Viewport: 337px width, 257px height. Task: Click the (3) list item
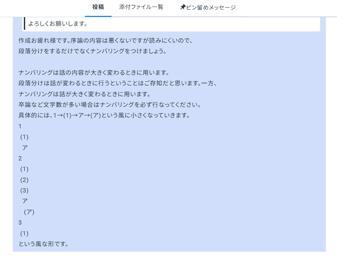coord(24,190)
